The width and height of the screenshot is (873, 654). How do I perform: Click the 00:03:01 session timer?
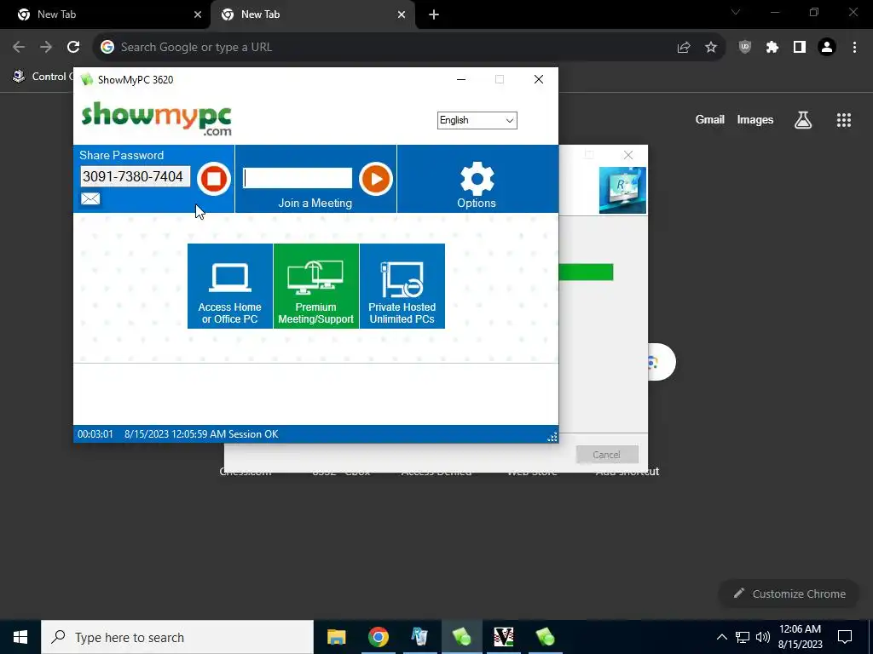click(x=95, y=434)
